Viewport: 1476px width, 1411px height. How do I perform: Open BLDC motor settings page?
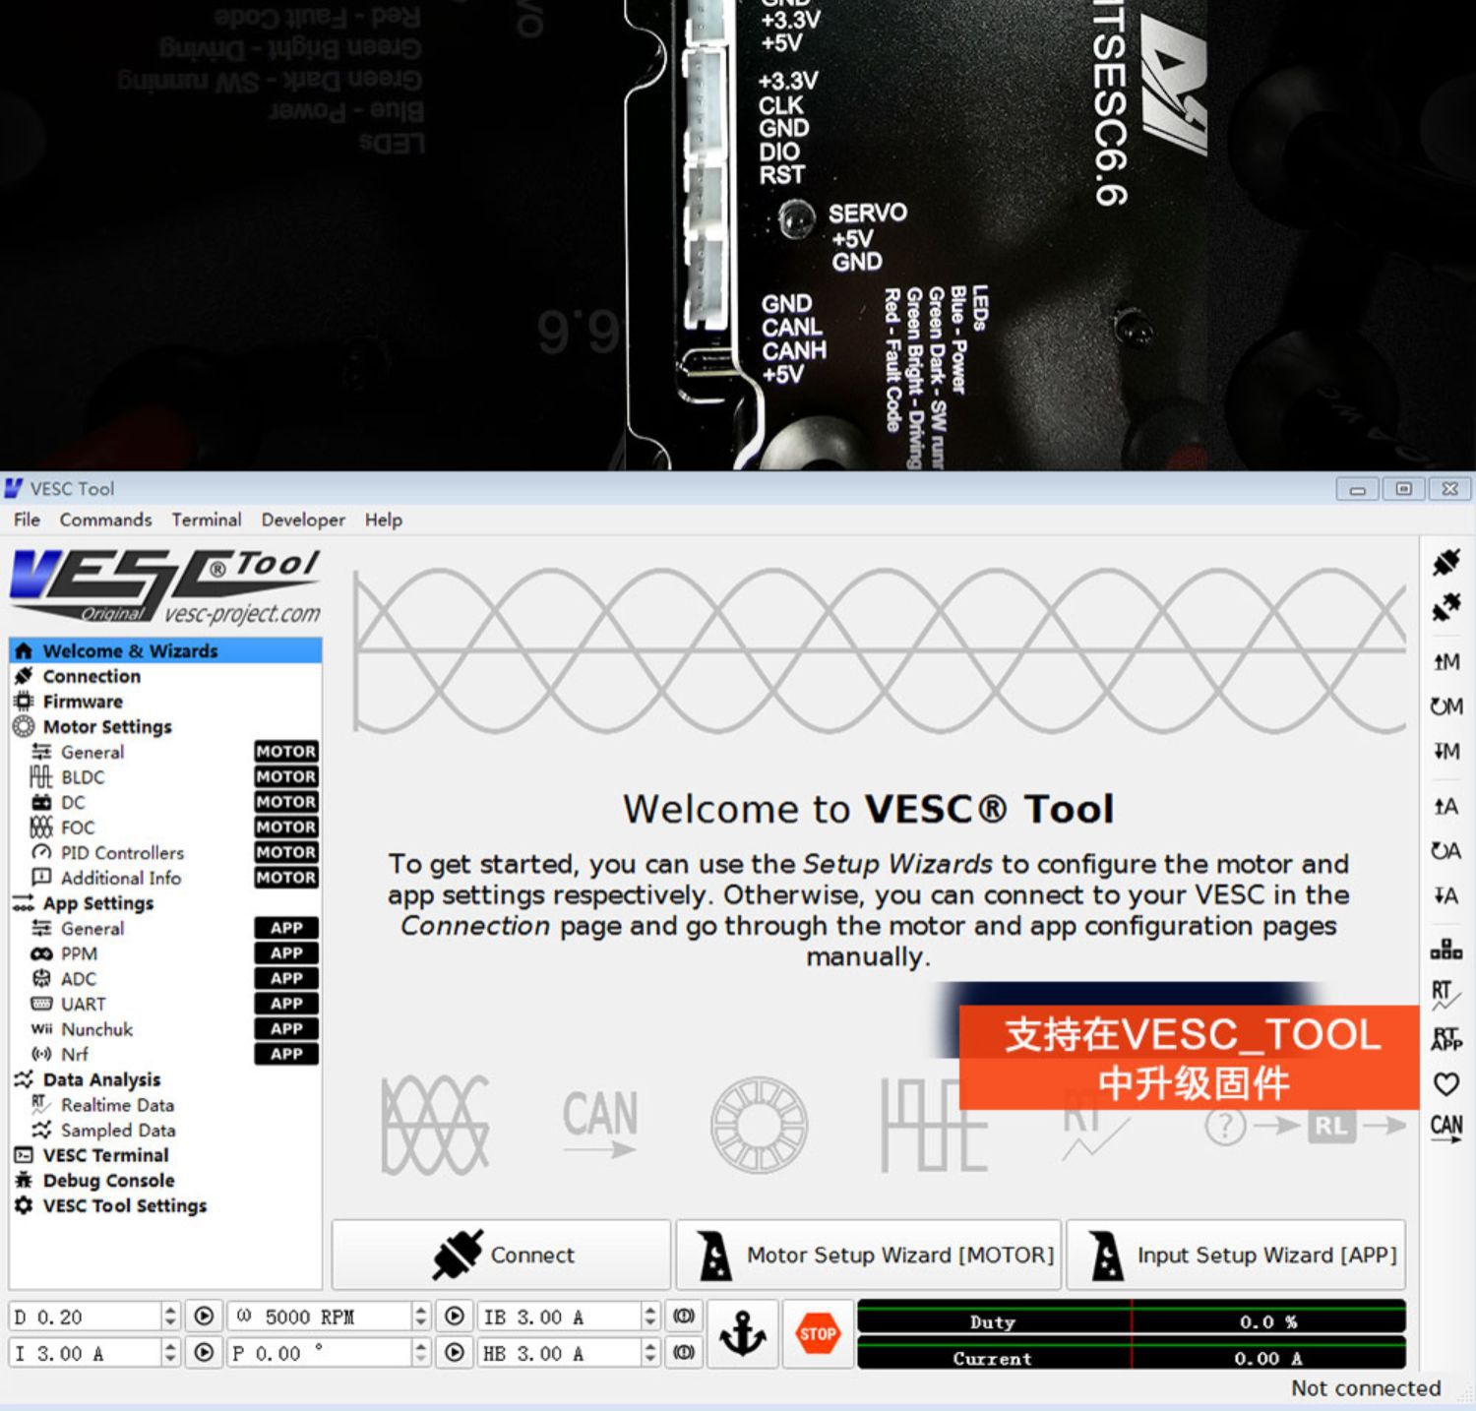165,777
